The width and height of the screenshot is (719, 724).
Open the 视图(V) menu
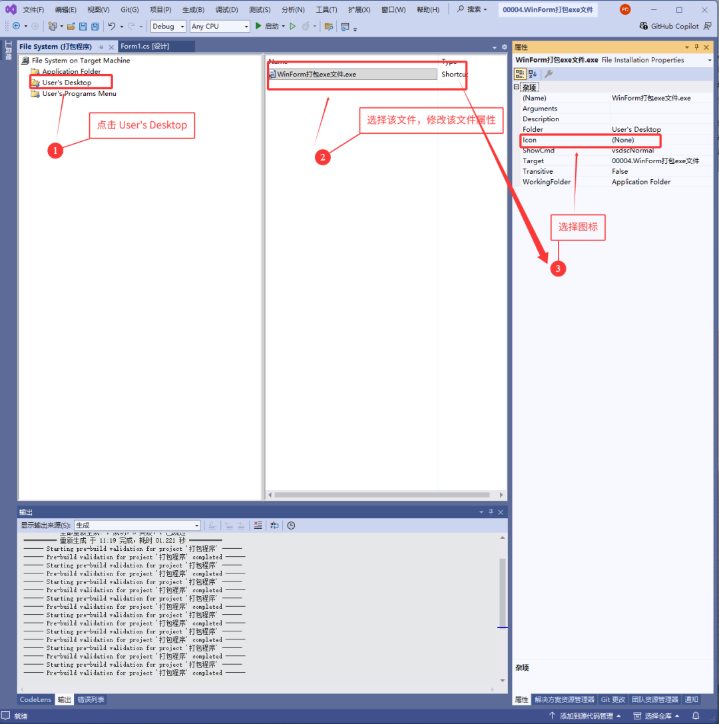coord(99,10)
